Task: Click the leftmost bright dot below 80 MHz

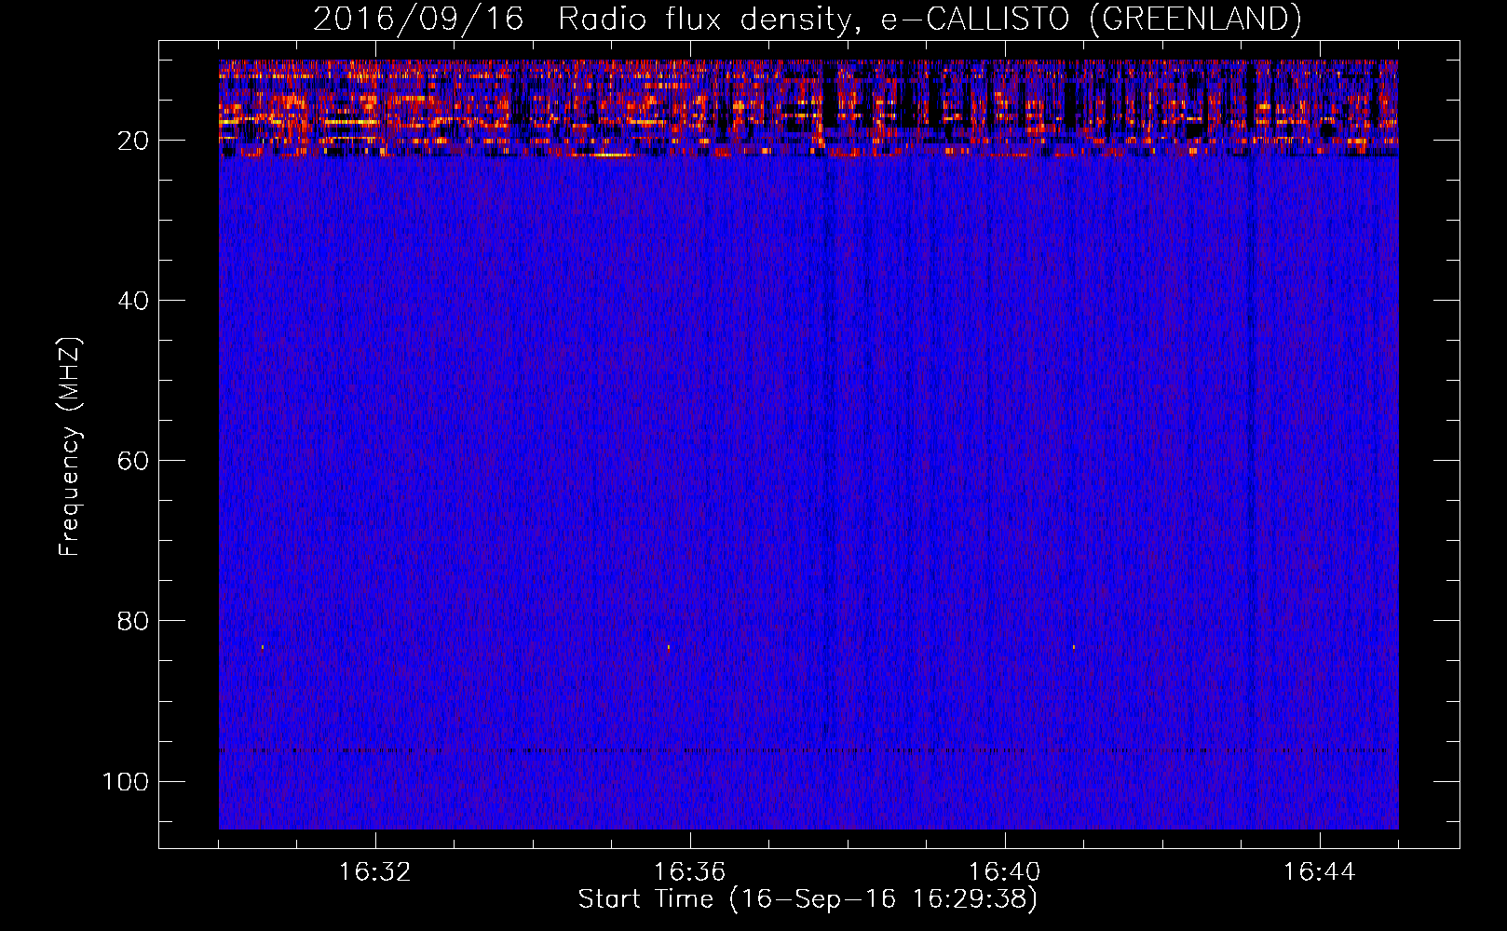Action: click(x=263, y=646)
